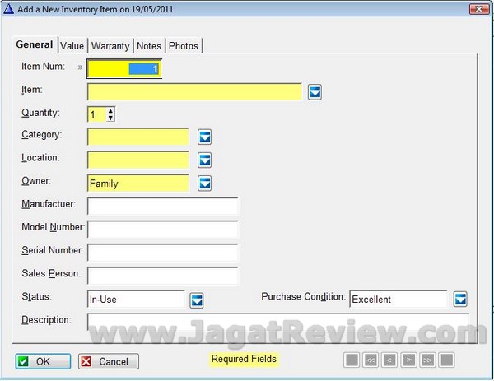Expand the Category dropdown list

[205, 137]
